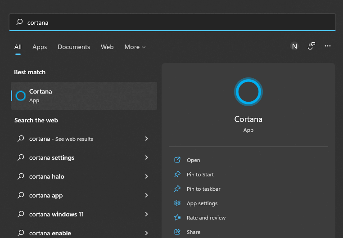Viewport: 343px width, 238px height.
Task: Click the pin icon beside Pin to taskbar
Action: click(x=177, y=189)
